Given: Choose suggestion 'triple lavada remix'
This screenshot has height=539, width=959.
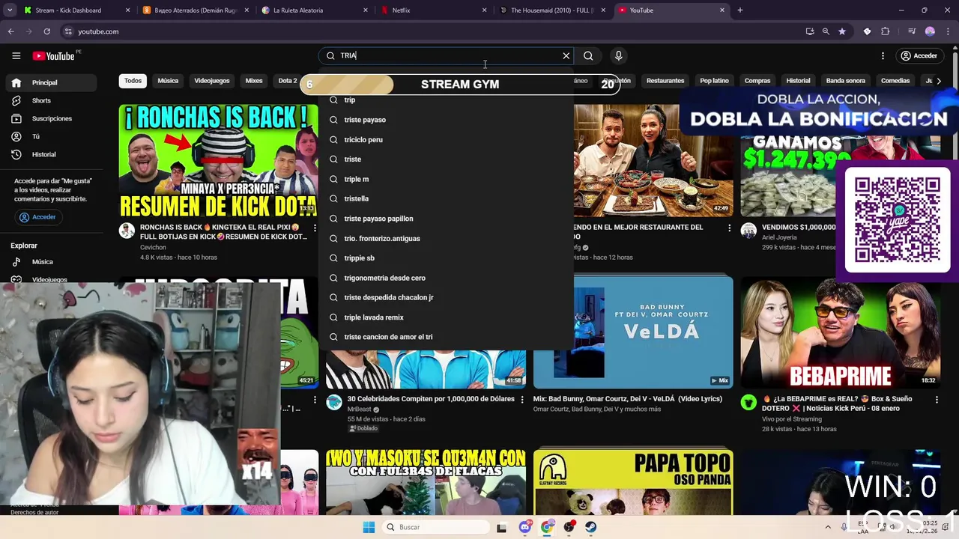Looking at the screenshot, I should (x=447, y=317).
